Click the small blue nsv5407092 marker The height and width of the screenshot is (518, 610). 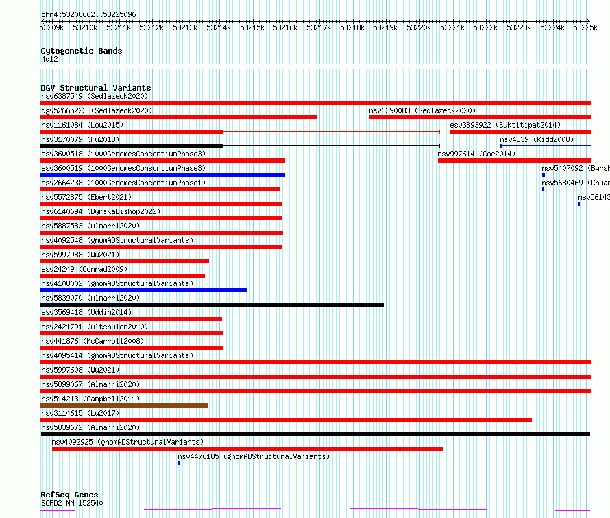tap(544, 175)
